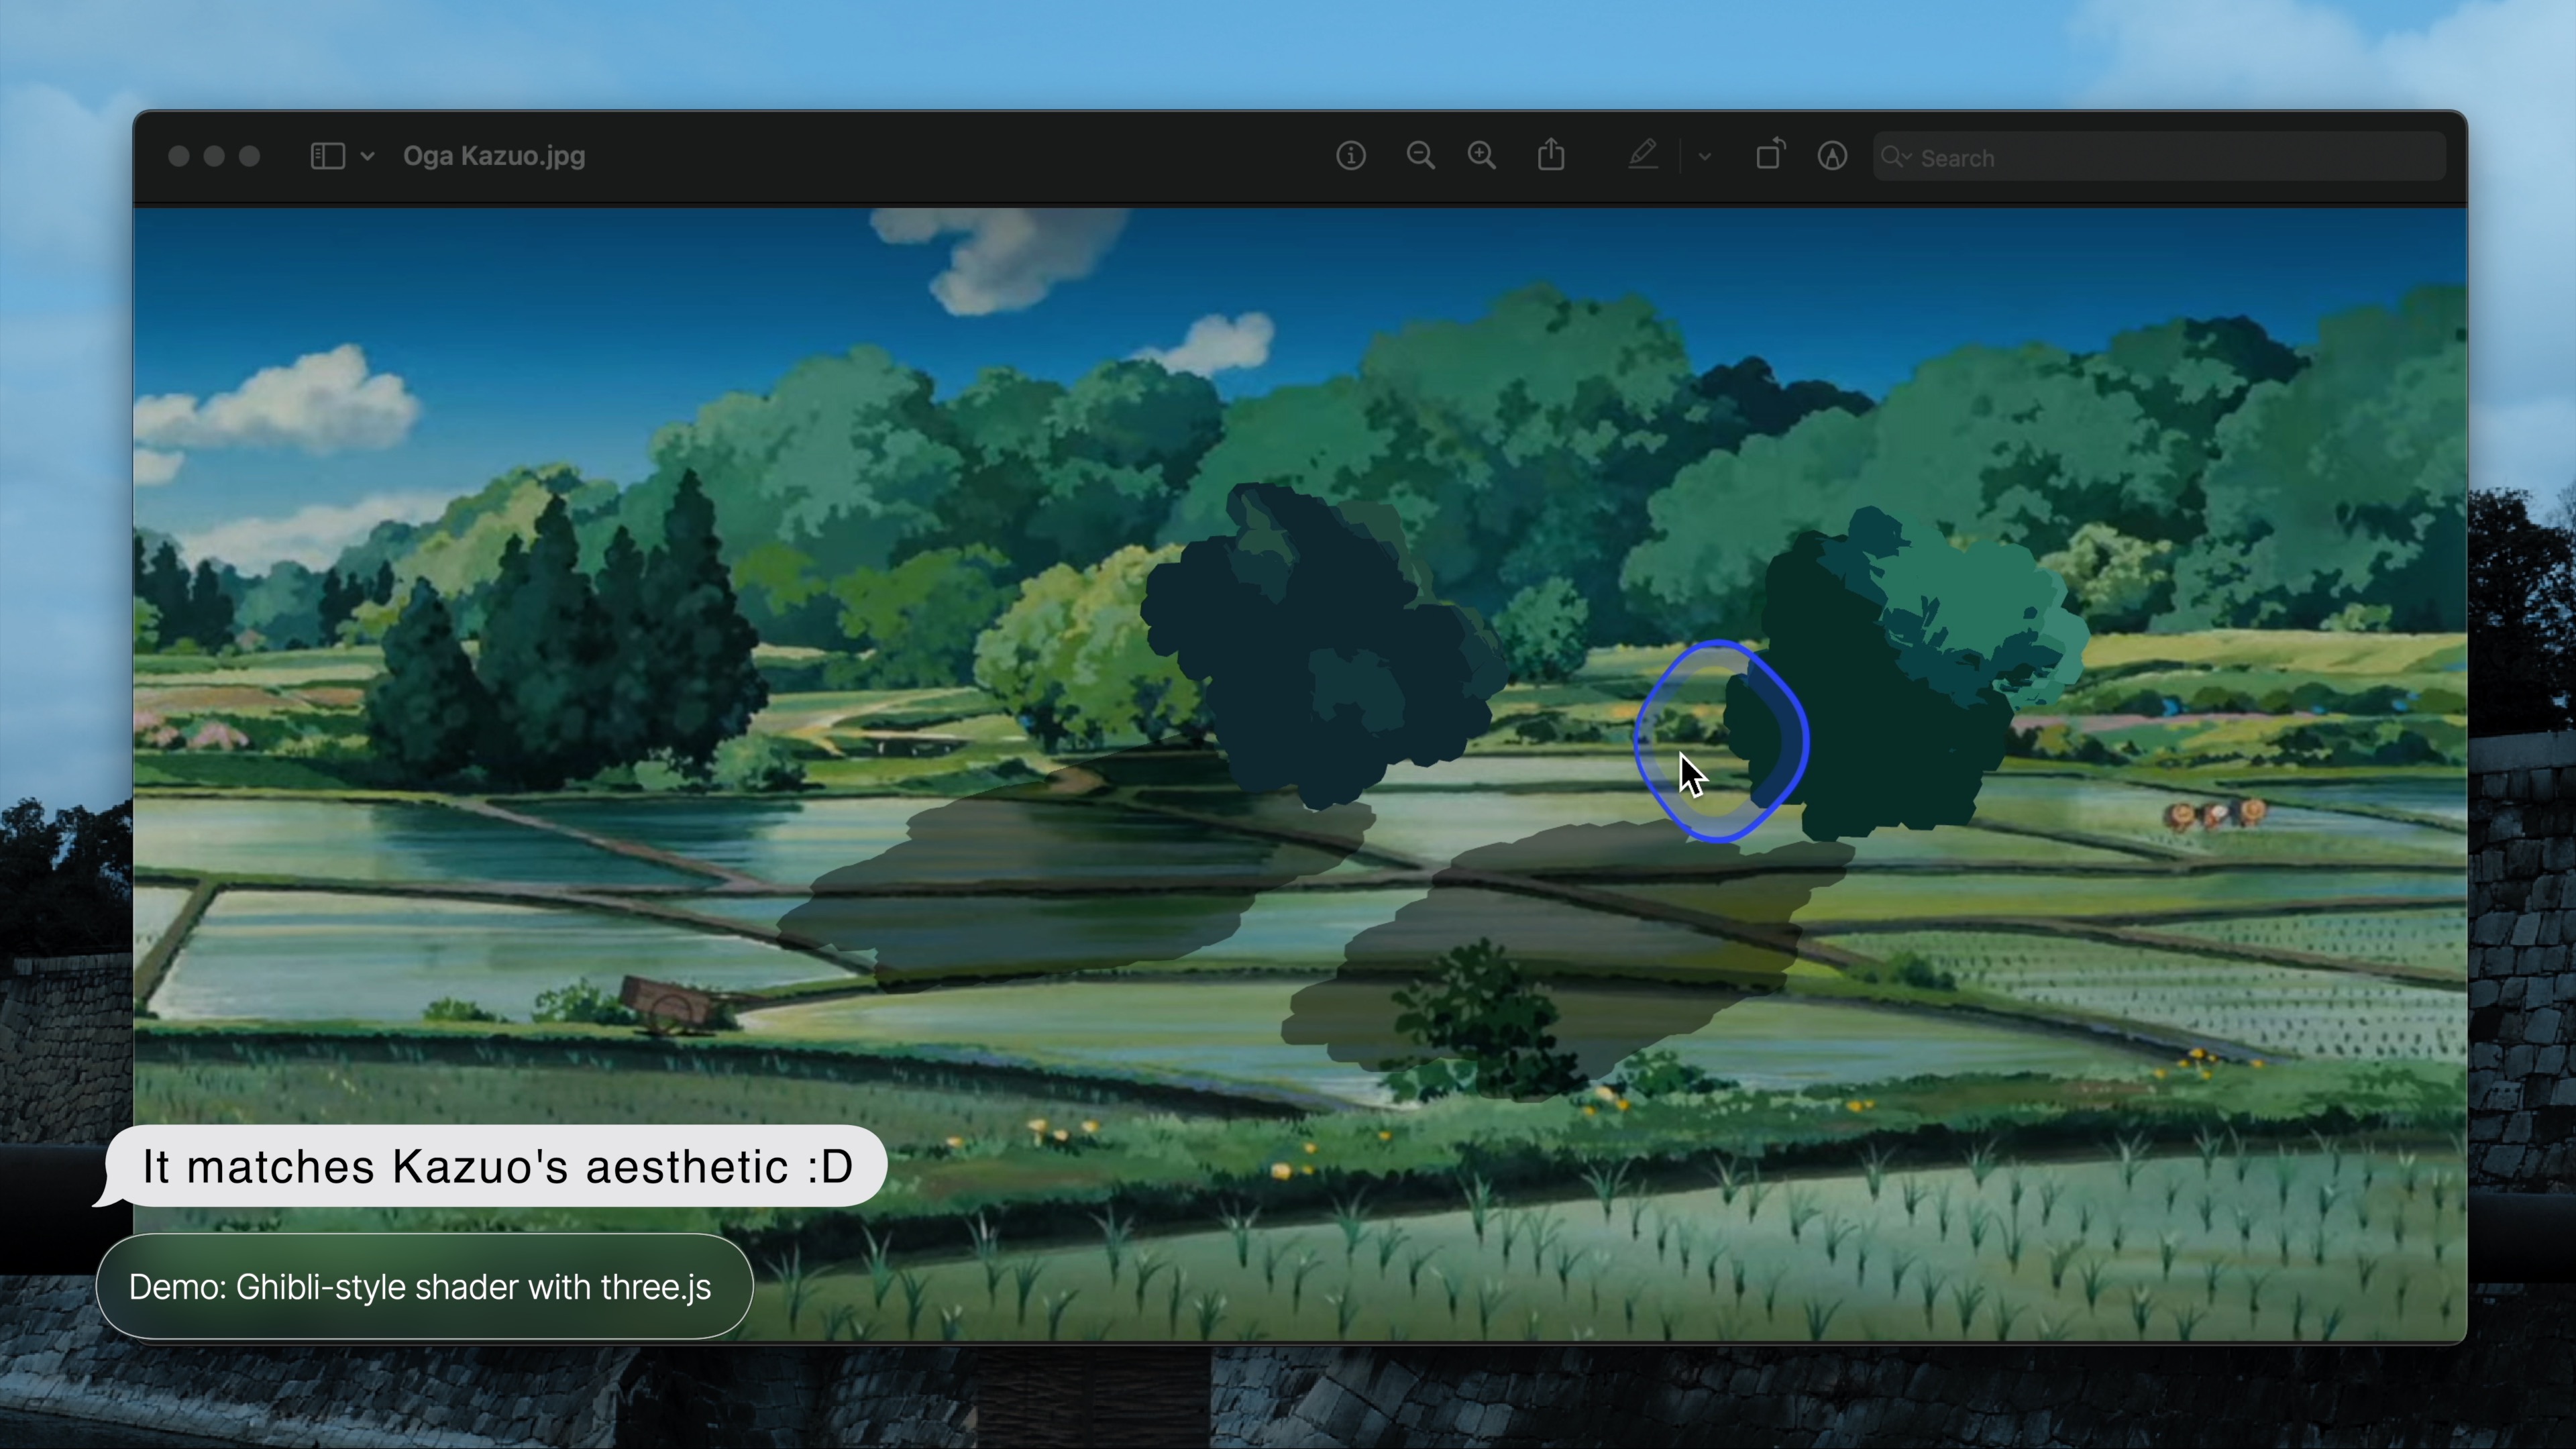Click the Kazuo's aesthetic speech bubble

click(x=497, y=1167)
